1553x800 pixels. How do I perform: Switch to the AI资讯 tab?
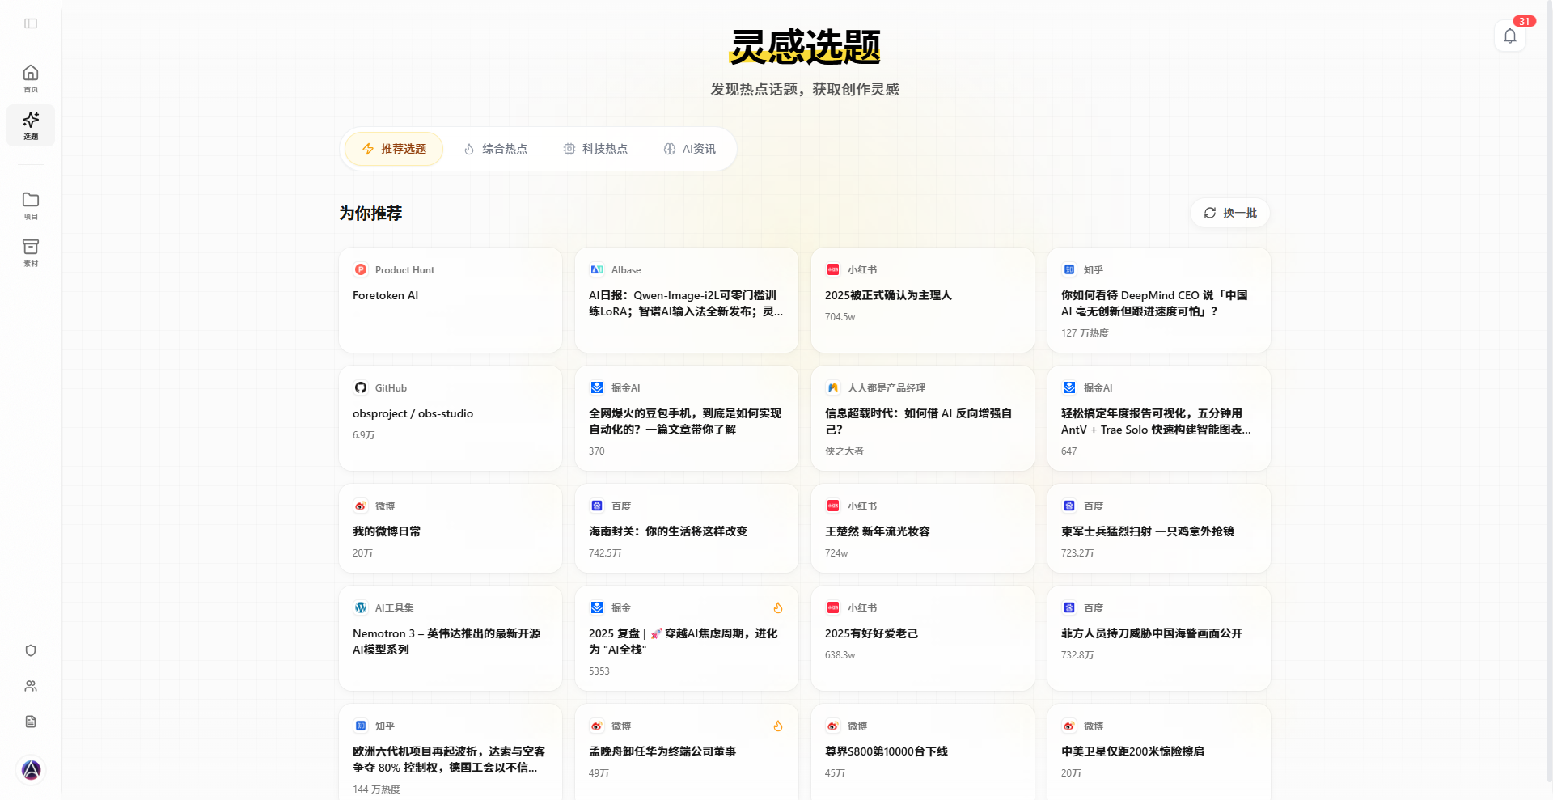tap(690, 149)
